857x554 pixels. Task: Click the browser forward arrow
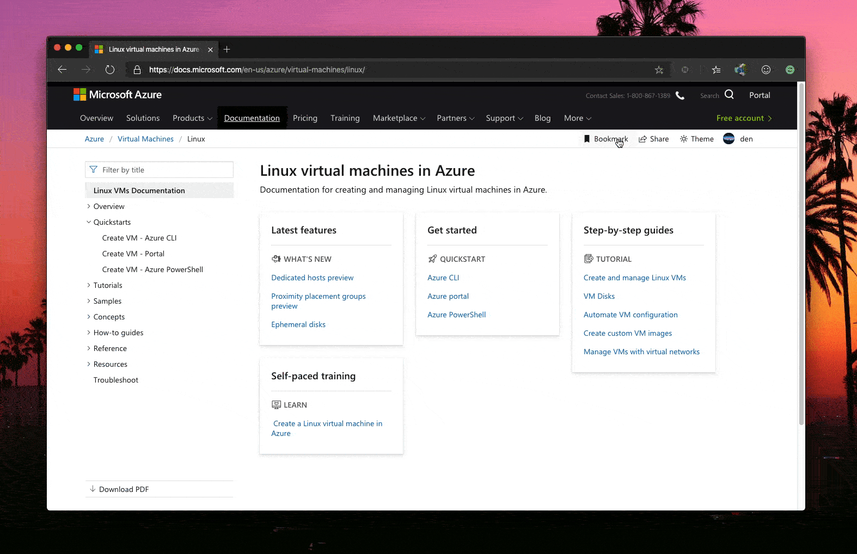[86, 70]
